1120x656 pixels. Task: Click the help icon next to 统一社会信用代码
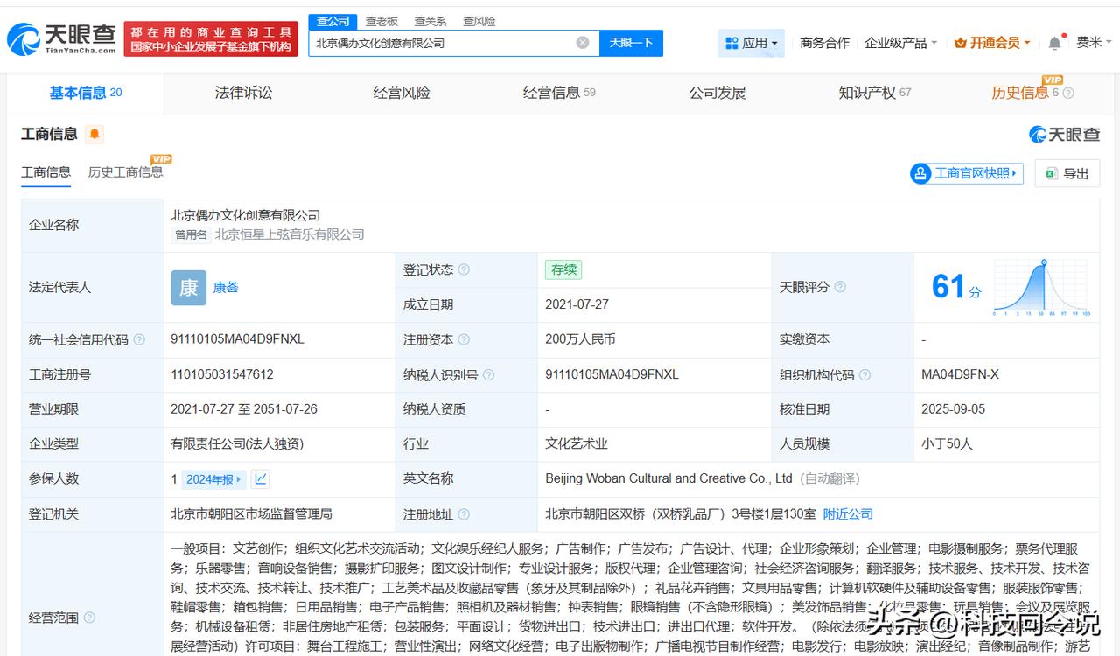[x=139, y=339]
